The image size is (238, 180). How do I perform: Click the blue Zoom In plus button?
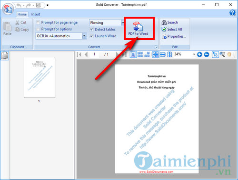199,54
